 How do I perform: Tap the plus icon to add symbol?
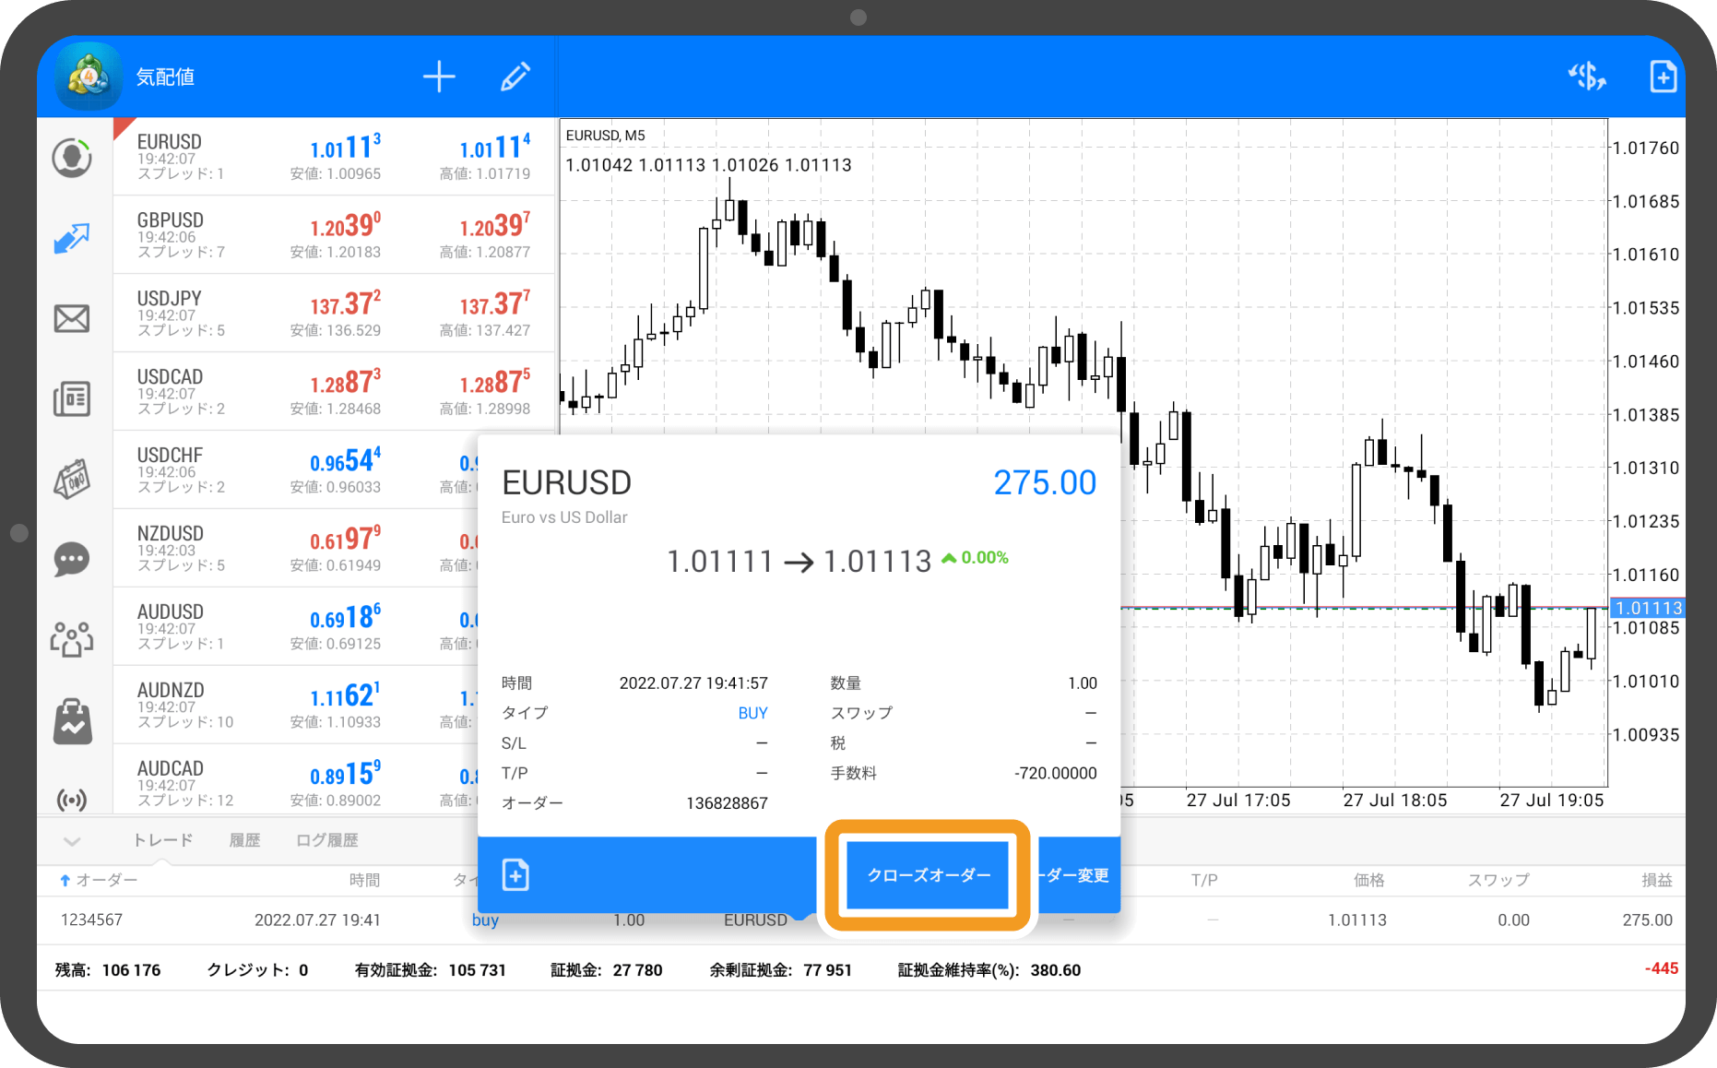click(439, 77)
